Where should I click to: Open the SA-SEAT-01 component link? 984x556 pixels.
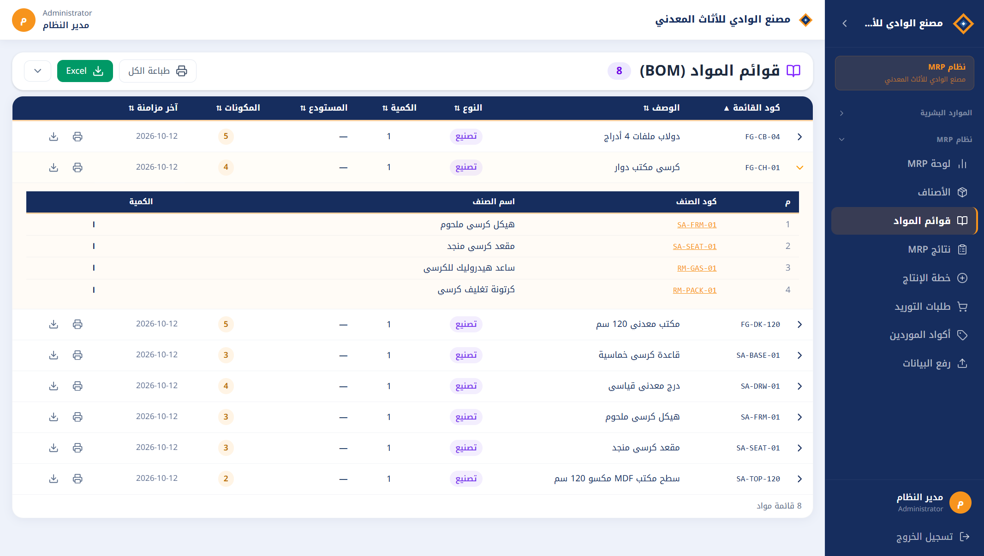click(694, 247)
